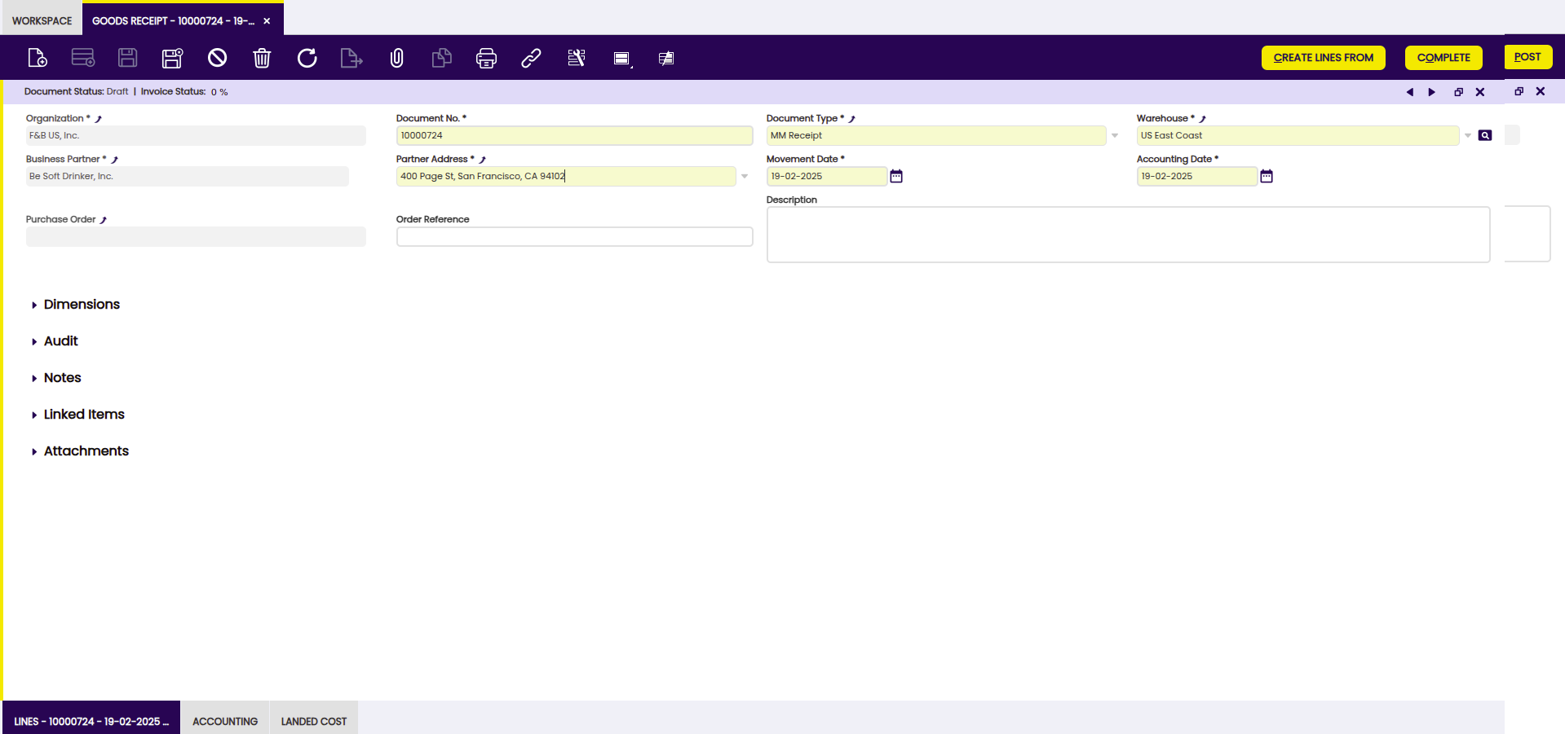Click the rightmost toolbar audit trail icon

point(666,59)
